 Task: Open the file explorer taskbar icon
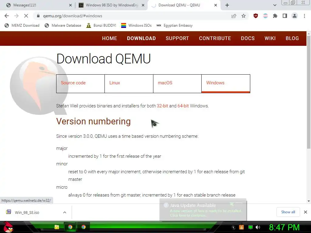(57, 227)
